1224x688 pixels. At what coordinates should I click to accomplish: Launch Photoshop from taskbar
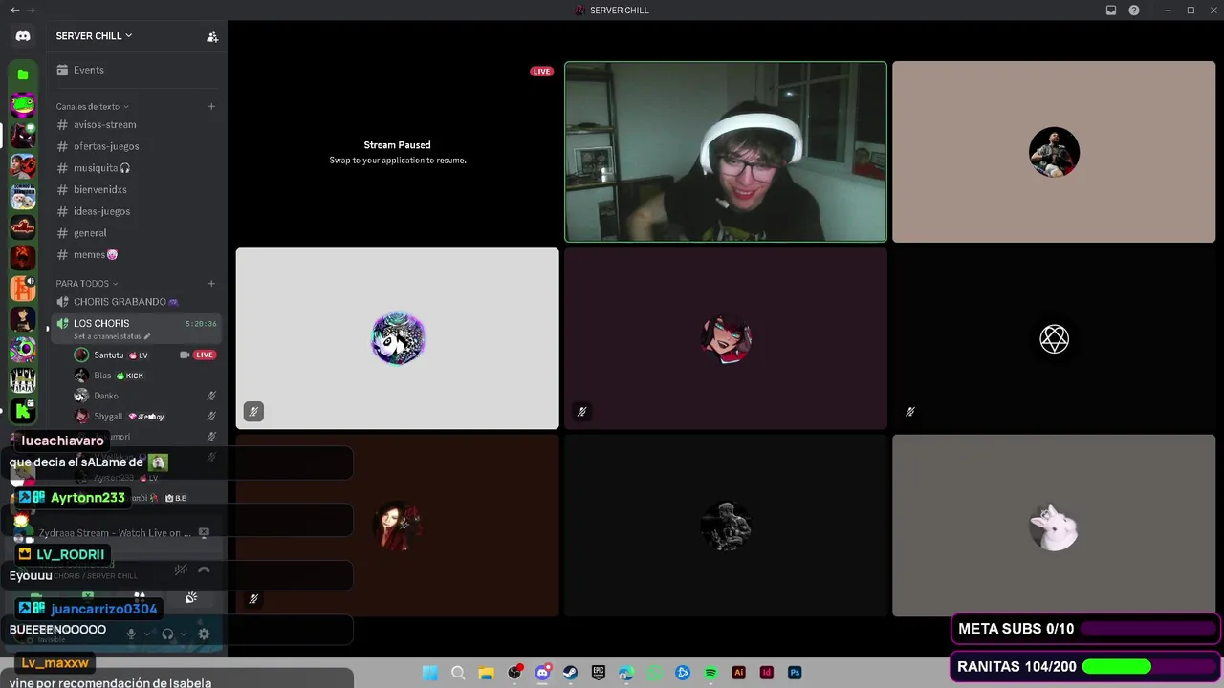click(795, 673)
